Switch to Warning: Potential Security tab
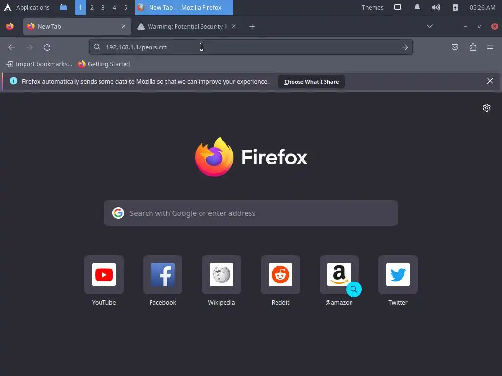 click(187, 26)
